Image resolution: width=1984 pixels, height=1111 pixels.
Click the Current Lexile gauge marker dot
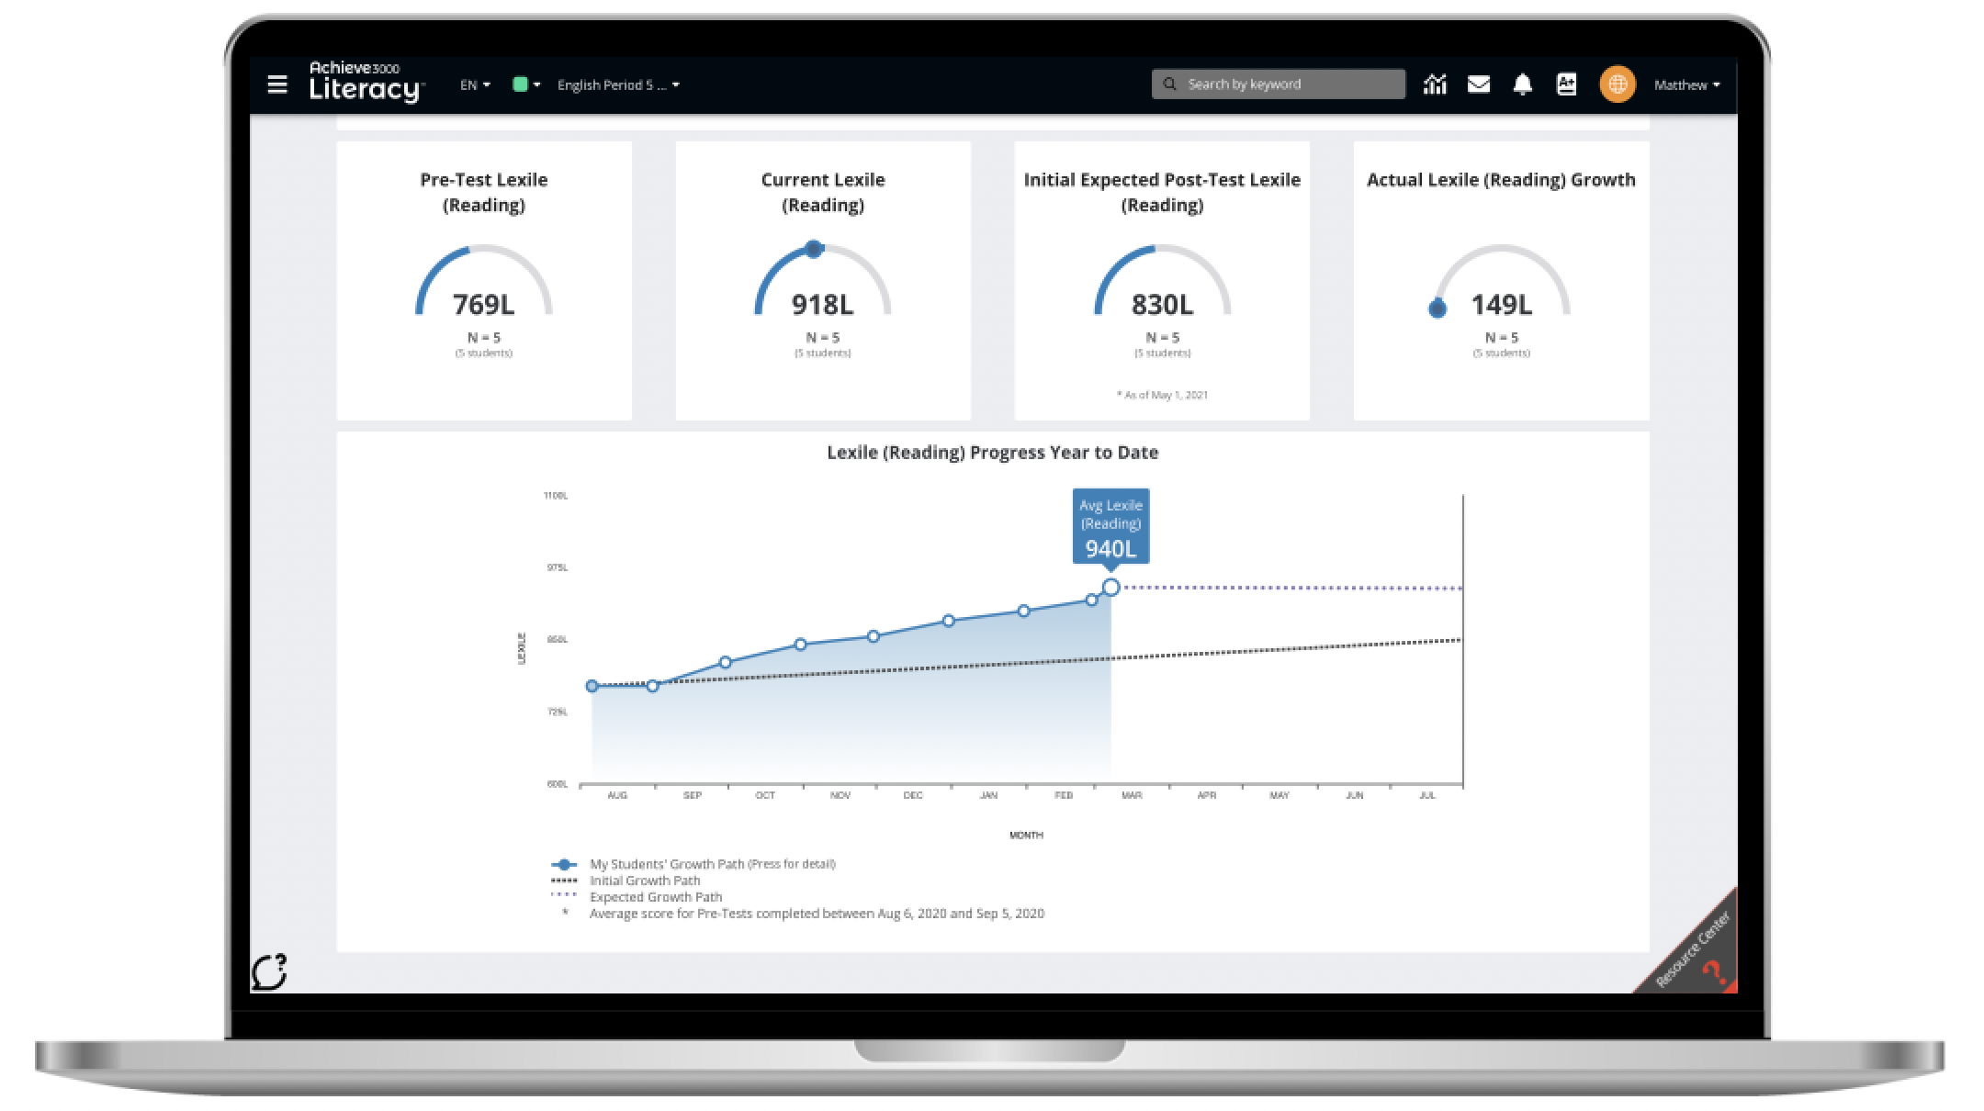point(813,249)
